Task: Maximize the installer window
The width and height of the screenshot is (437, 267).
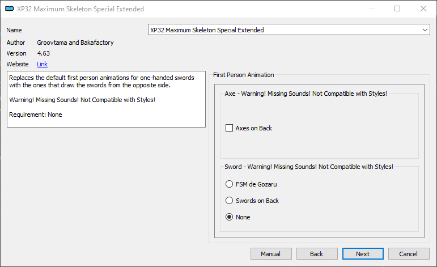Action: coord(397,9)
